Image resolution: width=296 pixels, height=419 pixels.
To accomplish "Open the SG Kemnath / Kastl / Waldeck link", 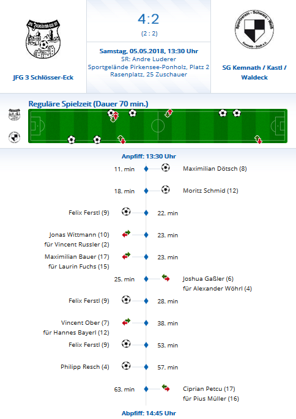I will 254,72.
